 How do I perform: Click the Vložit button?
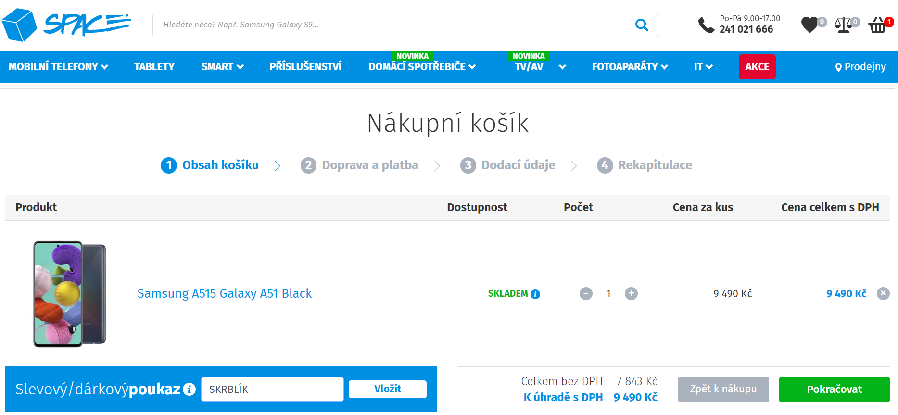388,389
